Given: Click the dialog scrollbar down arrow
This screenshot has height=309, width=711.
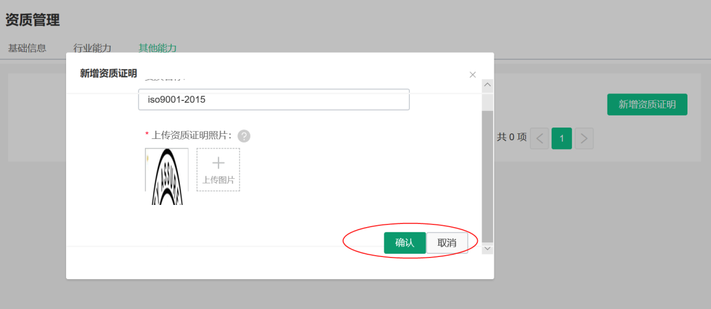Looking at the screenshot, I should 487,248.
